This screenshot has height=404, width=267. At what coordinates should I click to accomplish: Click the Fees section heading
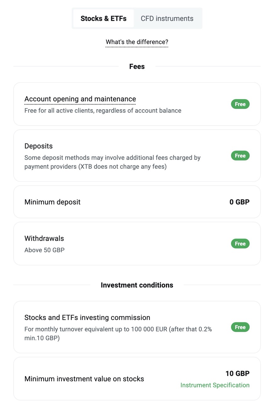point(137,67)
